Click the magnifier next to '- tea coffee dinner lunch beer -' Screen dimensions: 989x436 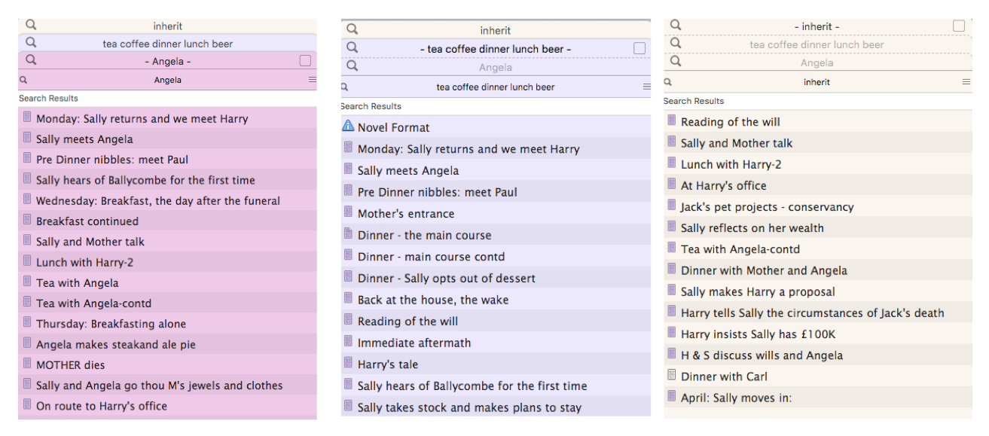352,47
